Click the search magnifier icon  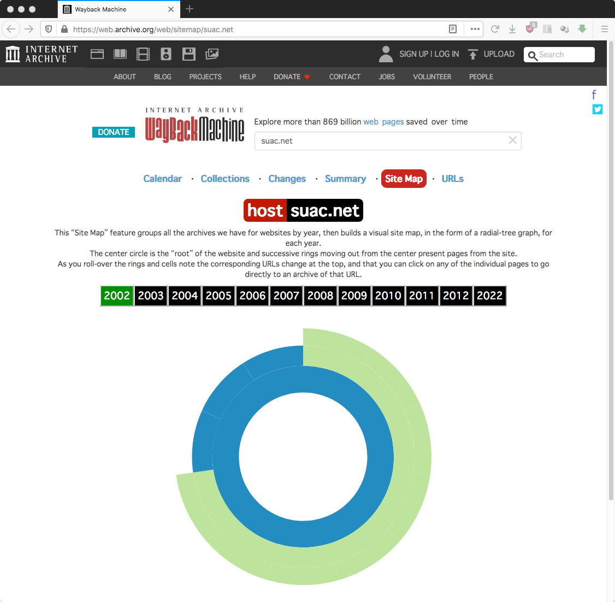532,56
